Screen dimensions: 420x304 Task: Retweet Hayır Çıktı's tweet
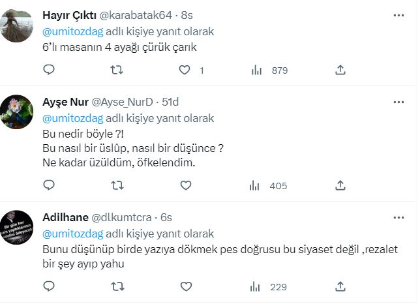point(117,70)
